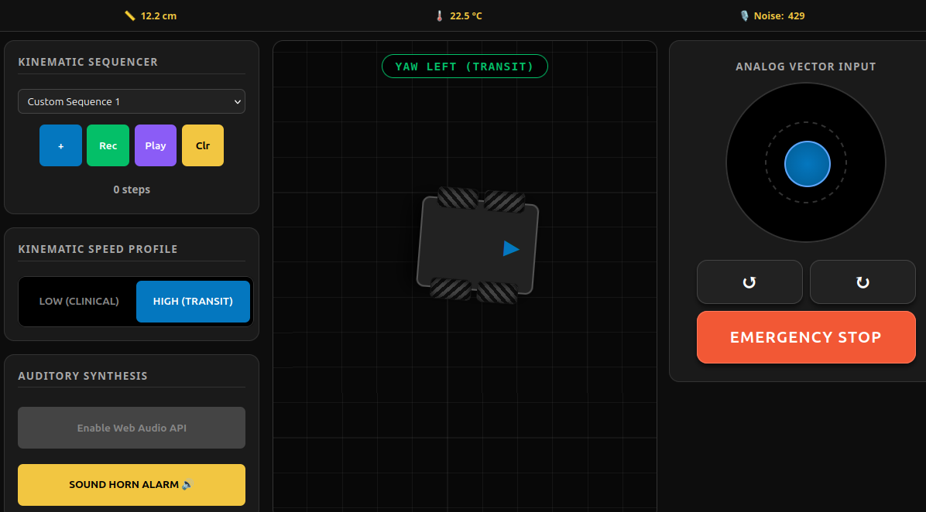926x512 pixels.
Task: Select LOW (CLINICAL) speed profile
Action: point(79,302)
